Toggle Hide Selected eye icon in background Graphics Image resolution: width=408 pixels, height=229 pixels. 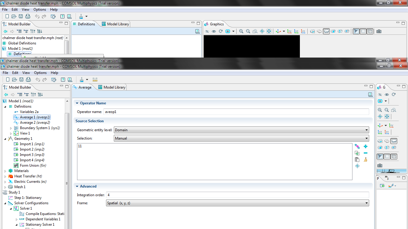pos(207,31)
